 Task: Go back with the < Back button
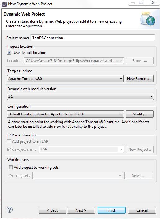click(53, 210)
